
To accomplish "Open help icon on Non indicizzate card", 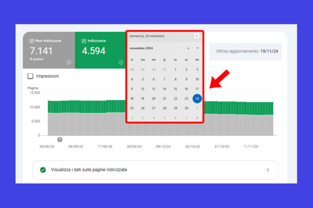I will tap(69, 62).
